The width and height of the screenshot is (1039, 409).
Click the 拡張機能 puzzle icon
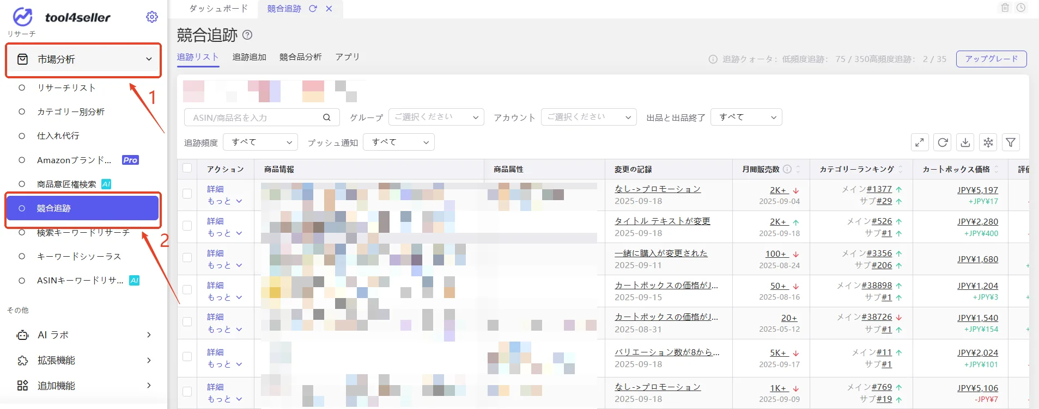pyautogui.click(x=22, y=360)
